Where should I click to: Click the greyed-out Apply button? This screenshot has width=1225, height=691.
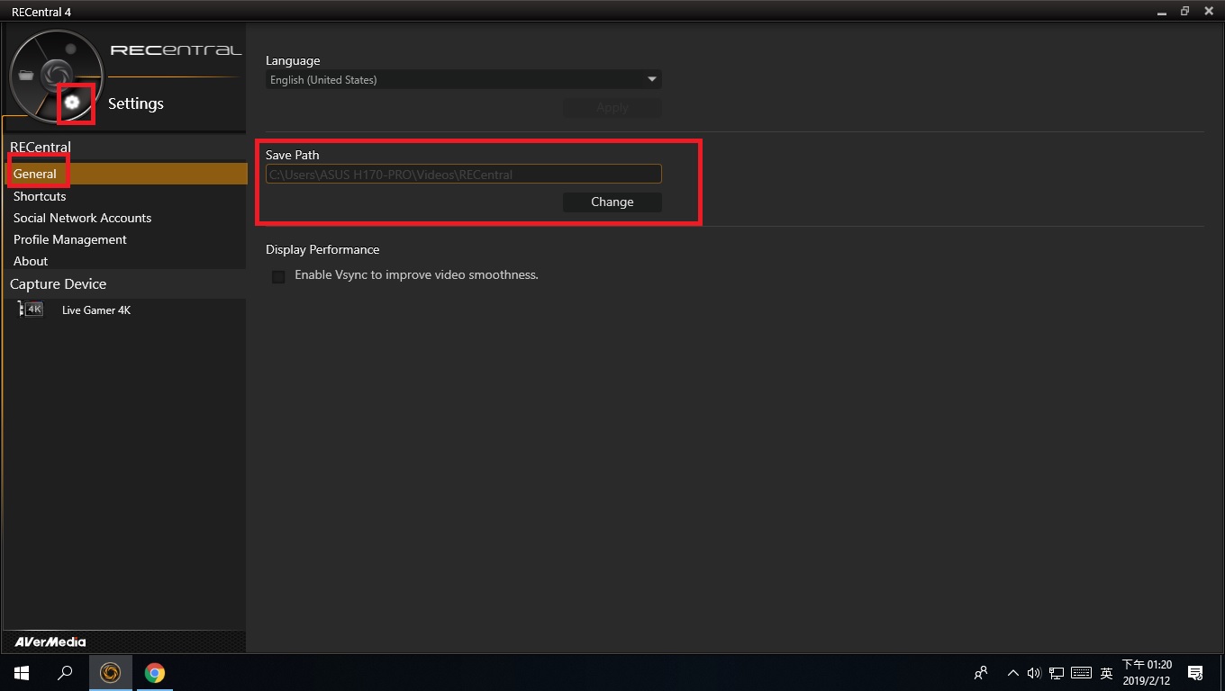click(612, 107)
